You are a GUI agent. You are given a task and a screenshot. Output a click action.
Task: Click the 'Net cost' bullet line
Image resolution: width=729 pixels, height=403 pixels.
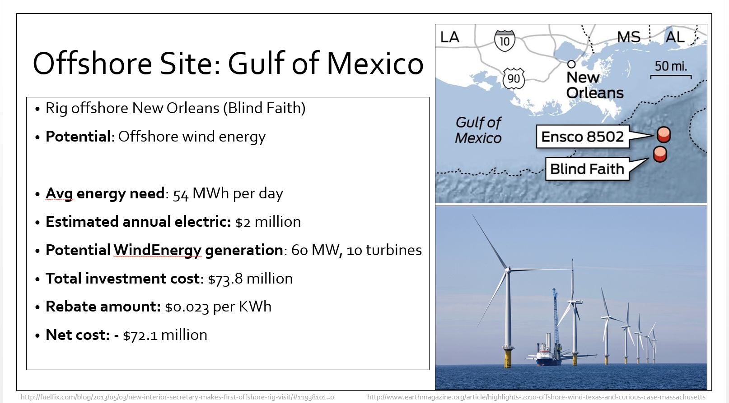point(126,335)
